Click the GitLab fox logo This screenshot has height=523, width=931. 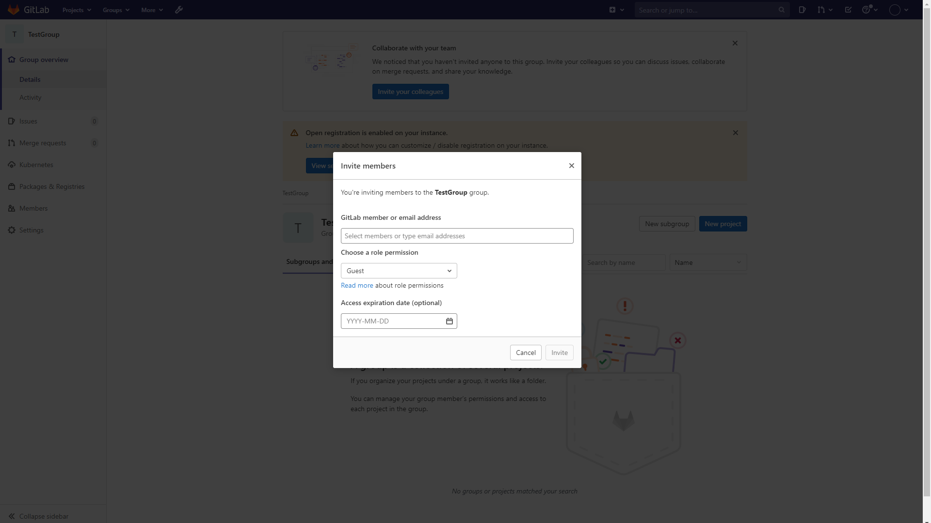click(x=14, y=10)
